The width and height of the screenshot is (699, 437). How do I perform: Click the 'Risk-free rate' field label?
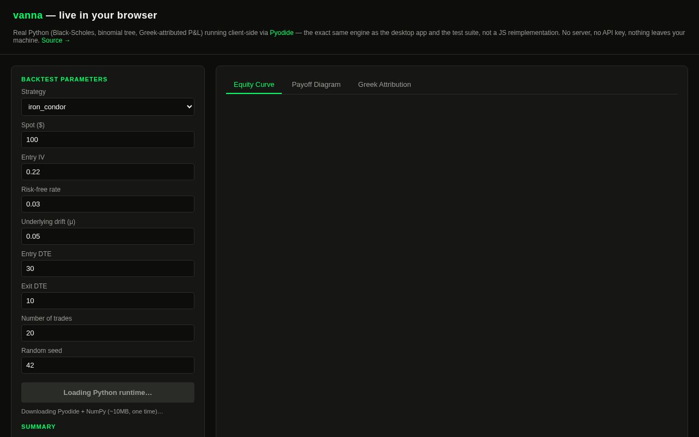[41, 190]
